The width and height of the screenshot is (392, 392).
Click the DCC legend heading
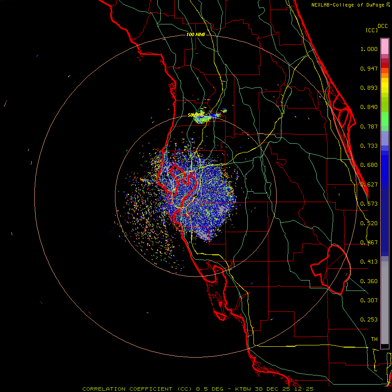click(x=382, y=26)
